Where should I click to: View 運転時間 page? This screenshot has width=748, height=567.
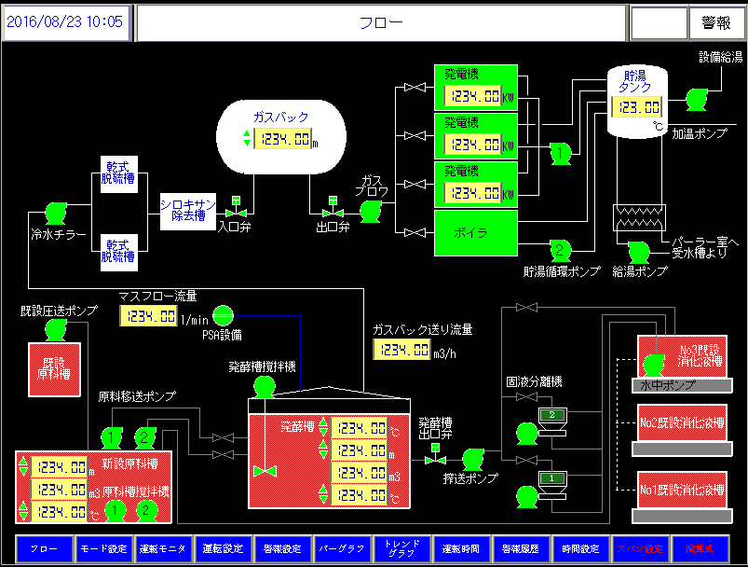click(461, 549)
